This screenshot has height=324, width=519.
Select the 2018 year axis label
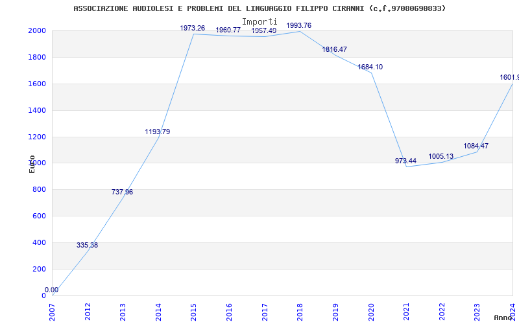coord(300,312)
